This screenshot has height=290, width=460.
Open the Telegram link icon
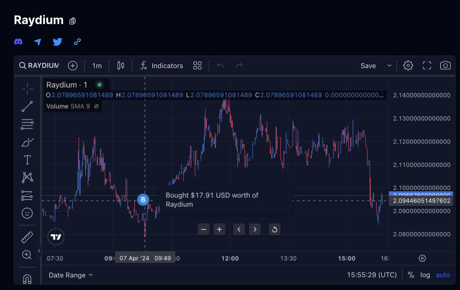click(x=38, y=42)
